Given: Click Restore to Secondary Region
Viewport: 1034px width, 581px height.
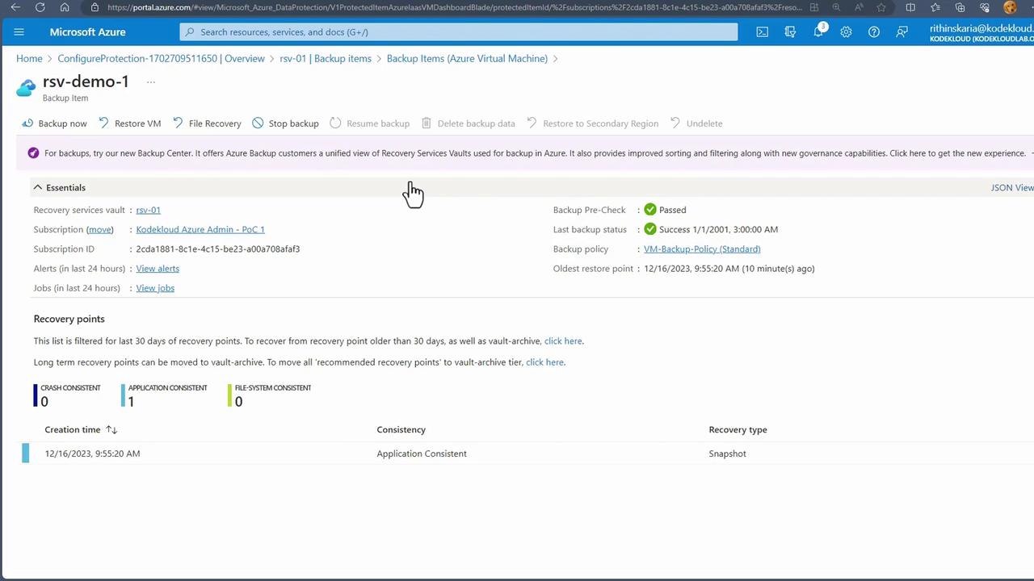Looking at the screenshot, I should (x=592, y=123).
